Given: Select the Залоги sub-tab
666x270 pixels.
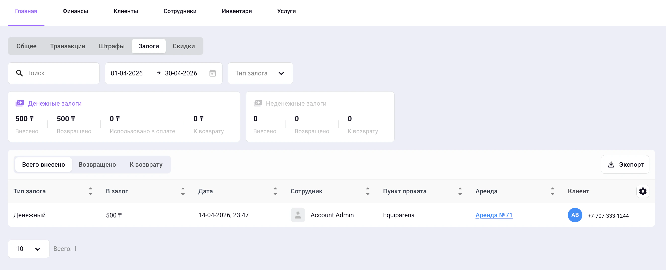Looking at the screenshot, I should pos(149,46).
